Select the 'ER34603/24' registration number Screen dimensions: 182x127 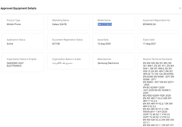[x=149, y=24]
